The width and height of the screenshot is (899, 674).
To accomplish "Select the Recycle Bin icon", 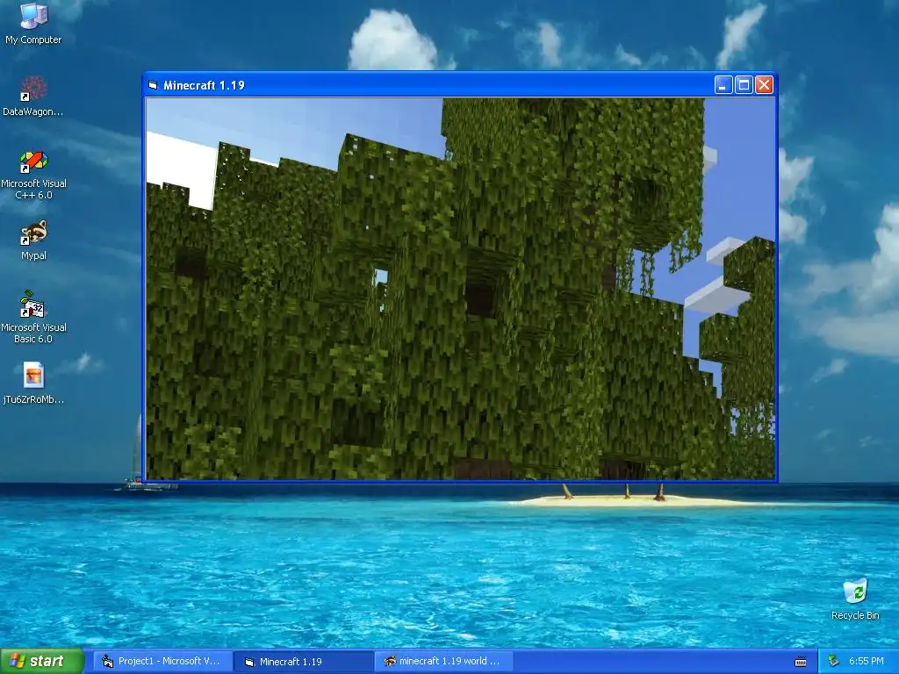I will point(855,599).
